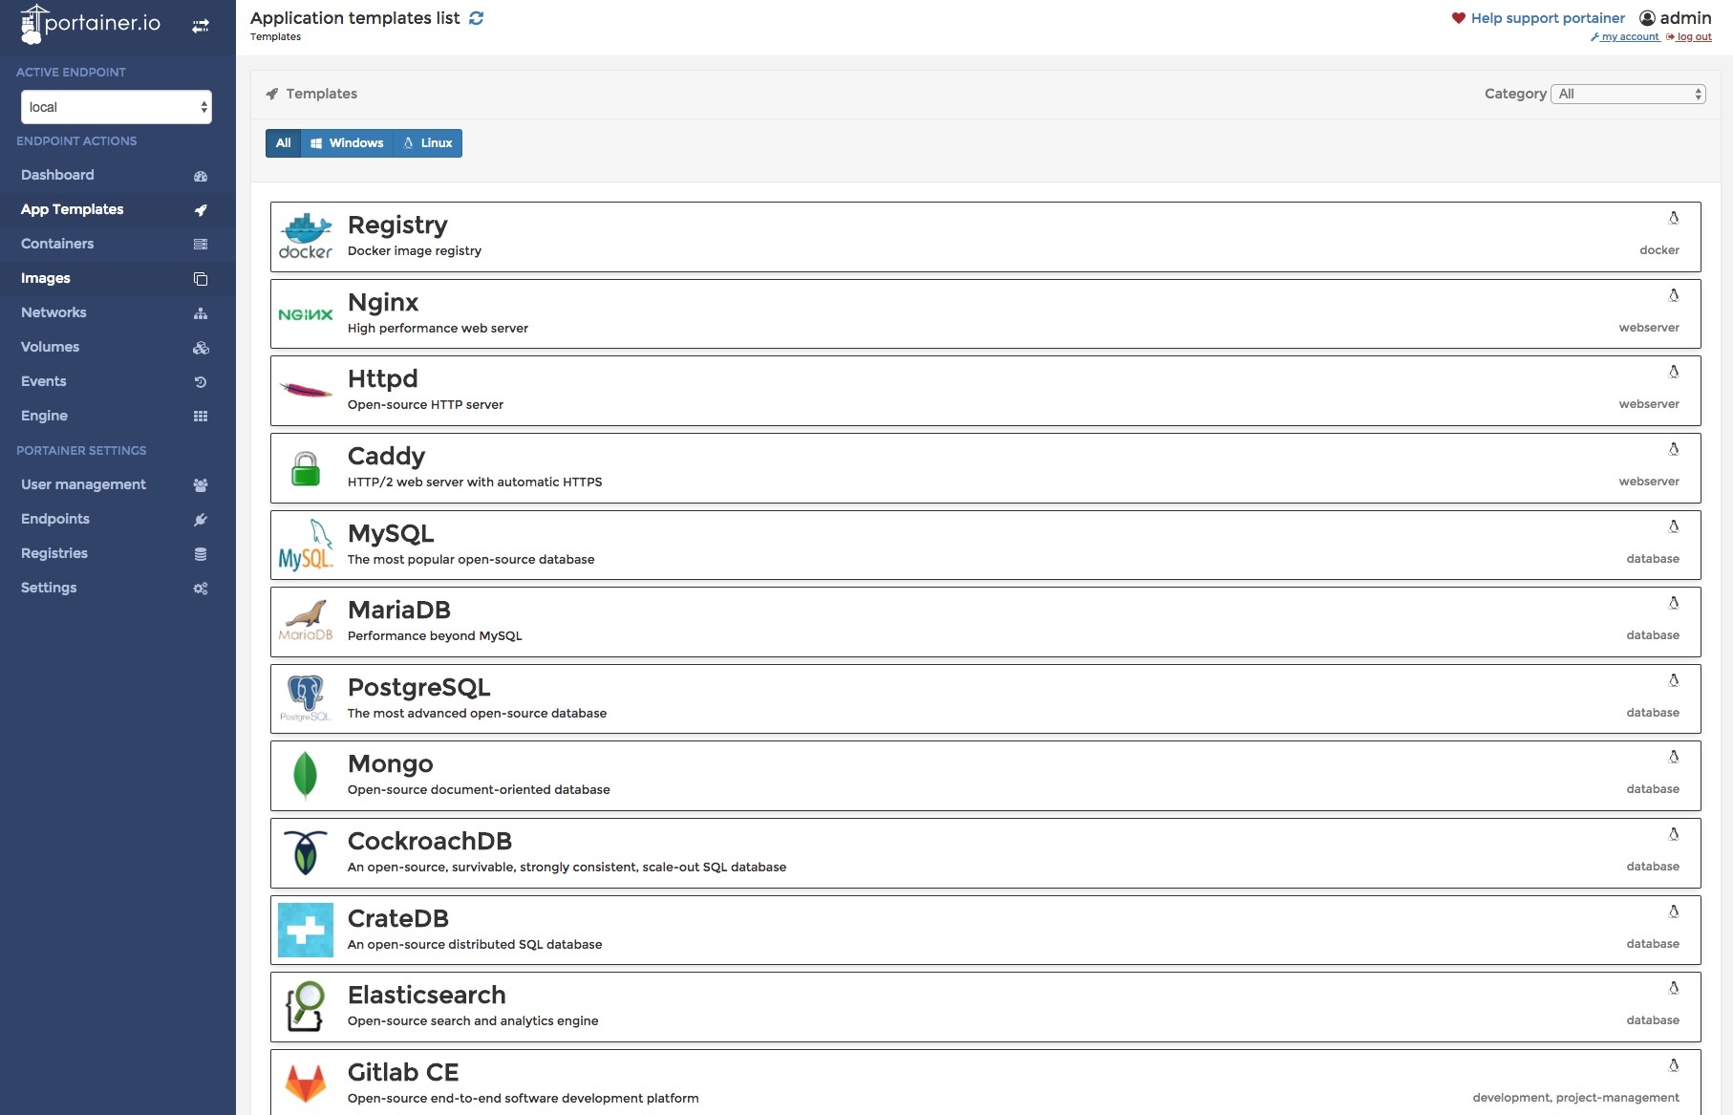This screenshot has height=1115, width=1733.
Task: Open the my account link
Action: point(1629,37)
